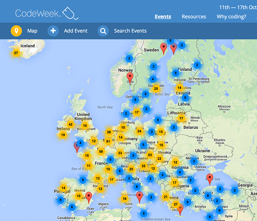This screenshot has width=257, height=221.
Task: Click the Ukraine country label
Action: 203,151
